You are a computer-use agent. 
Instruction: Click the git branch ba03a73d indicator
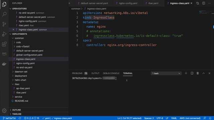tap(9, 118)
